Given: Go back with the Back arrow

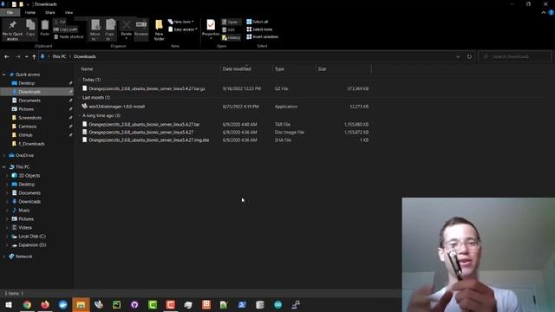Looking at the screenshot, I should (x=7, y=56).
